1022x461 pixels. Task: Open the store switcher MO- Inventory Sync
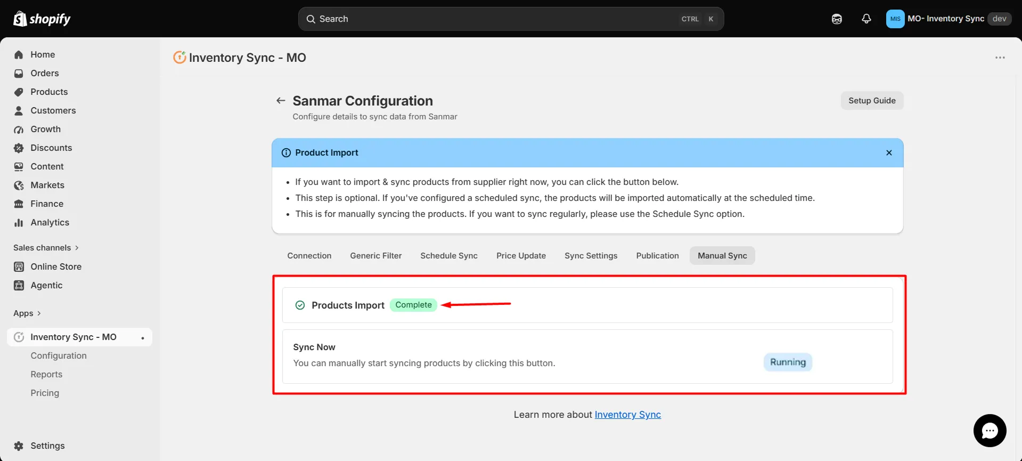pos(949,19)
